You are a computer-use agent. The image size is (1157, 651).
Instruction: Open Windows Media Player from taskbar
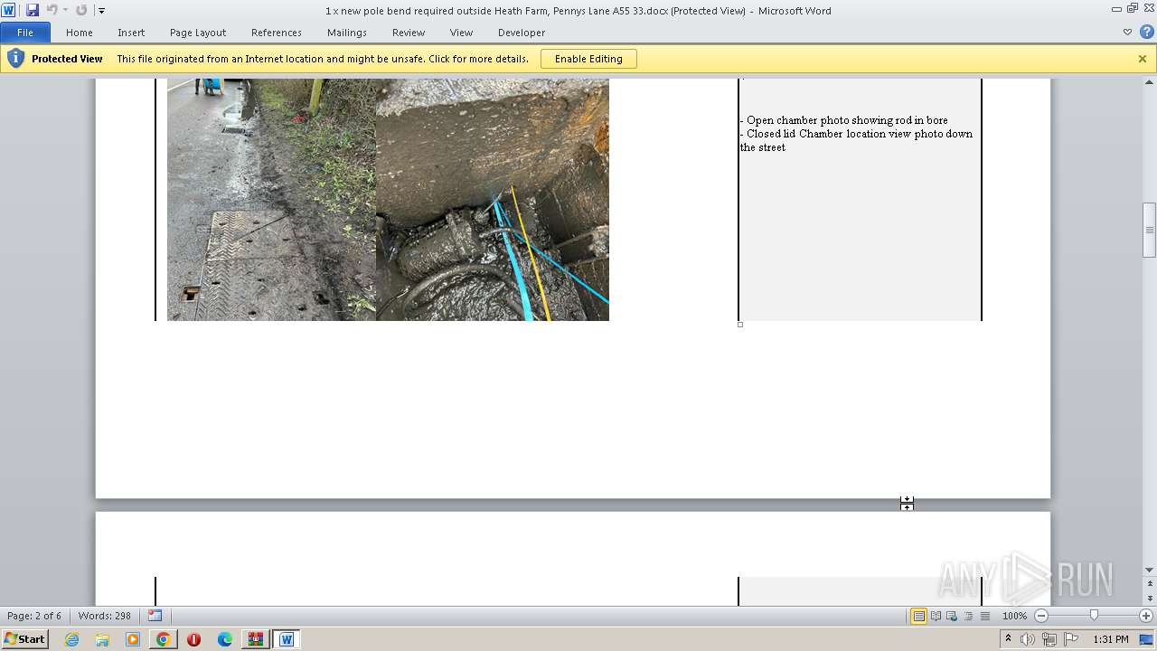point(133,639)
